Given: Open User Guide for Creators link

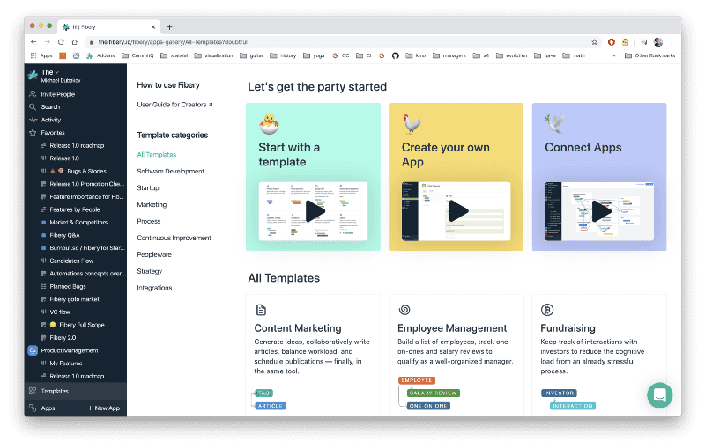Looking at the screenshot, I should click(x=174, y=105).
